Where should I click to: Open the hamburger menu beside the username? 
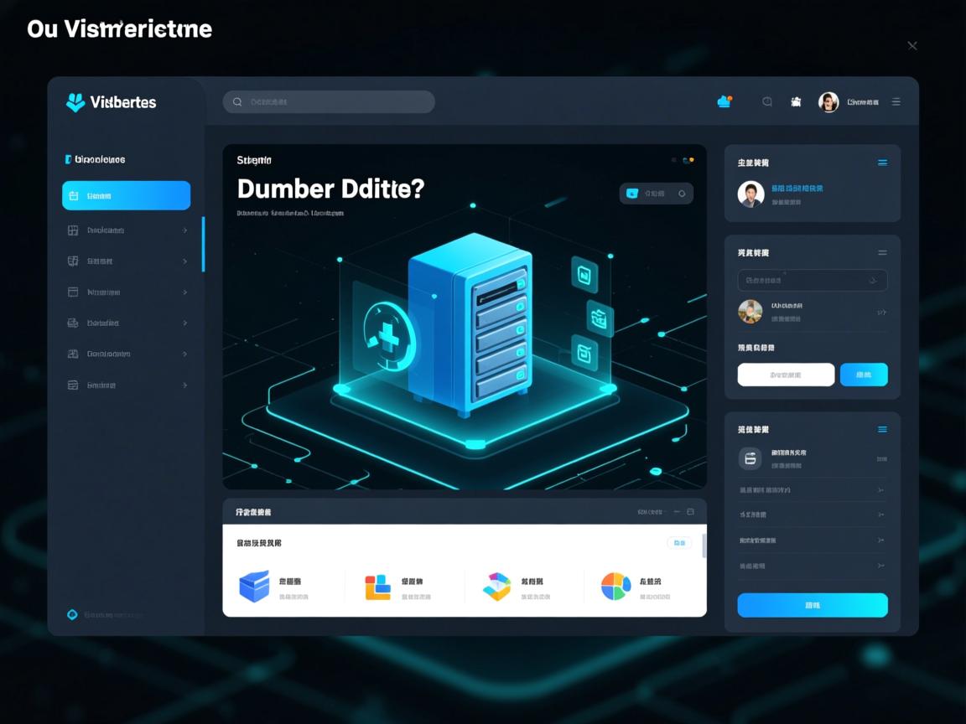click(x=896, y=102)
